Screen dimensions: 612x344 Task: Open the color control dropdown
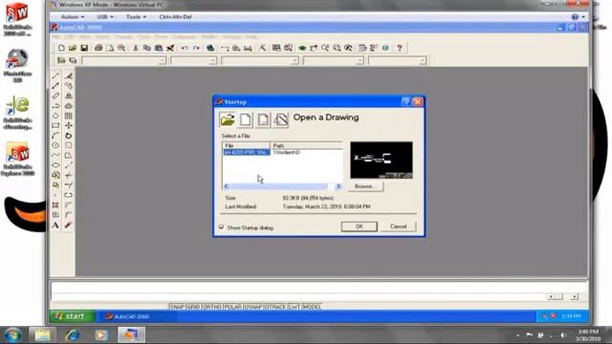click(193, 60)
